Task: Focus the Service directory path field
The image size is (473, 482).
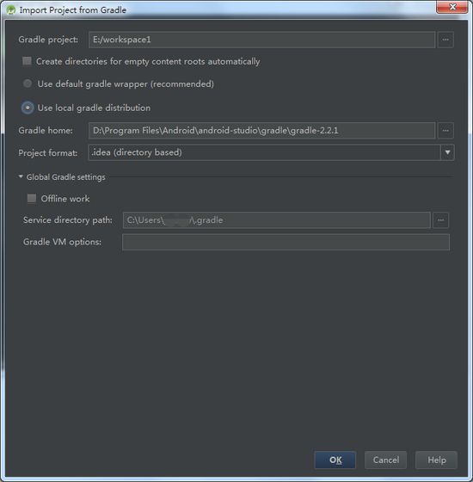Action: point(276,220)
